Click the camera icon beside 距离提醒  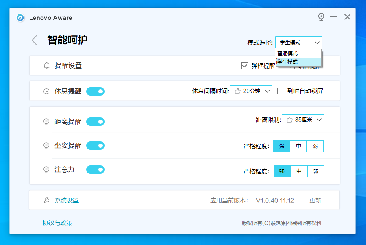[x=46, y=122]
